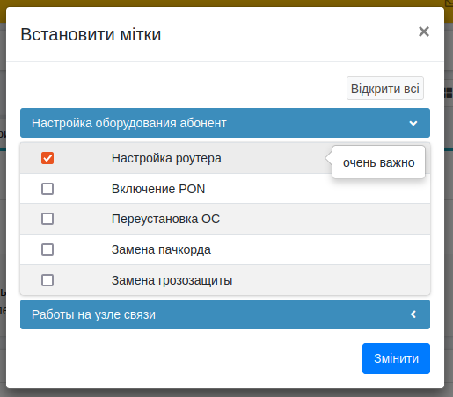Click the blue Змінити button
The width and height of the screenshot is (453, 397).
pos(396,358)
